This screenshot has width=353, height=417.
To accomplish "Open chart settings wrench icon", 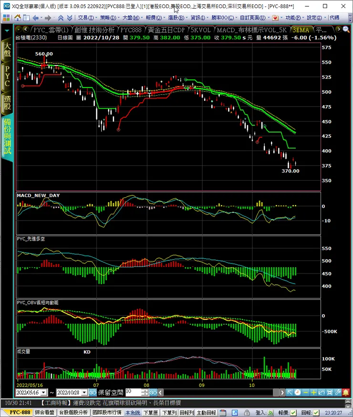I will 338,392.
